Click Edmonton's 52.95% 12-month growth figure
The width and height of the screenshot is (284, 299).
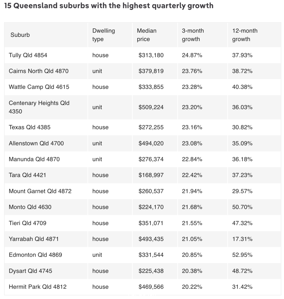(x=242, y=255)
